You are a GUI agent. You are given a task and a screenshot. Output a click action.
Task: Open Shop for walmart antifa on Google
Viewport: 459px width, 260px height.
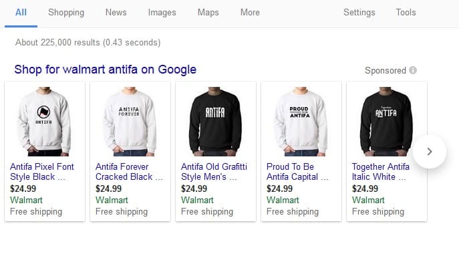[106, 70]
